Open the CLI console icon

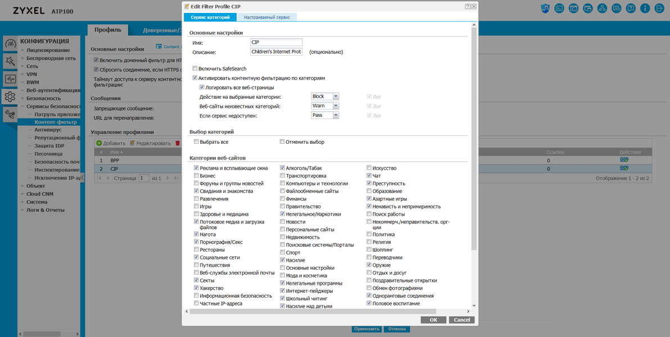point(559,8)
